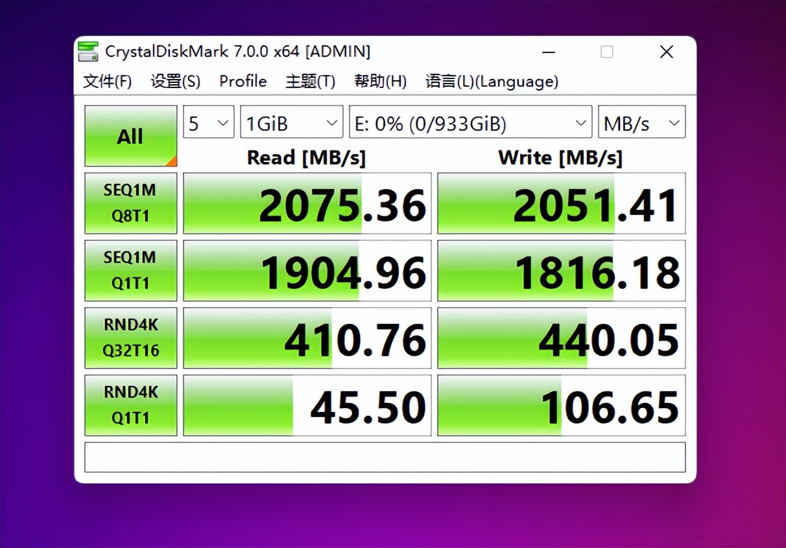Run all benchmarks with the All button
This screenshot has height=548, width=786.
click(x=130, y=136)
